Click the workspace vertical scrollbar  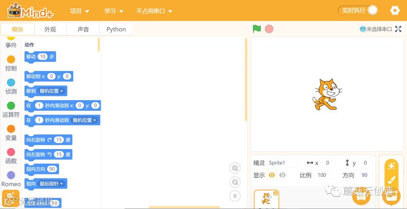pos(246,79)
